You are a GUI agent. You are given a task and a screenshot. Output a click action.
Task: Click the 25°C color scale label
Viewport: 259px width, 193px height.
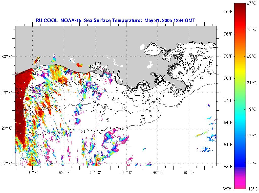pos(252,29)
